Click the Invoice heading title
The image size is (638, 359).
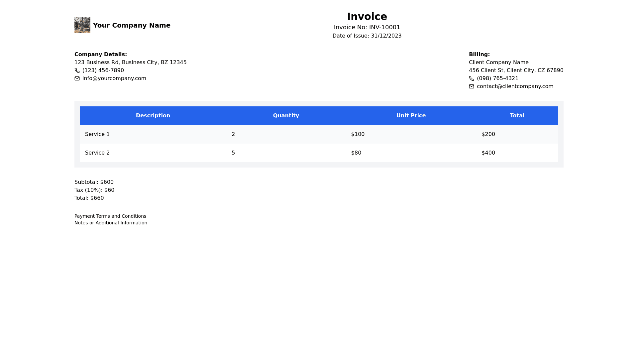[367, 17]
